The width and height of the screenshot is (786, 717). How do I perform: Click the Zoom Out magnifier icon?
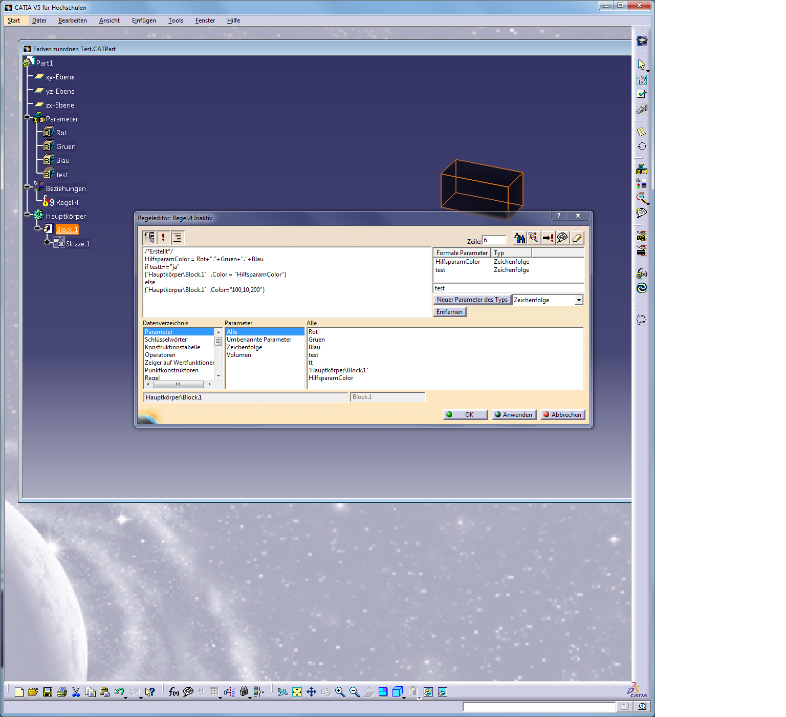click(355, 692)
